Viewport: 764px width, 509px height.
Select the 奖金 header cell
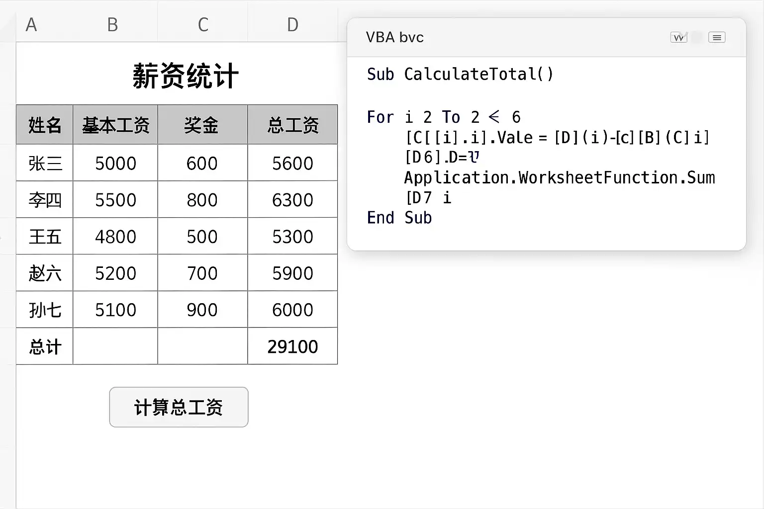click(202, 125)
